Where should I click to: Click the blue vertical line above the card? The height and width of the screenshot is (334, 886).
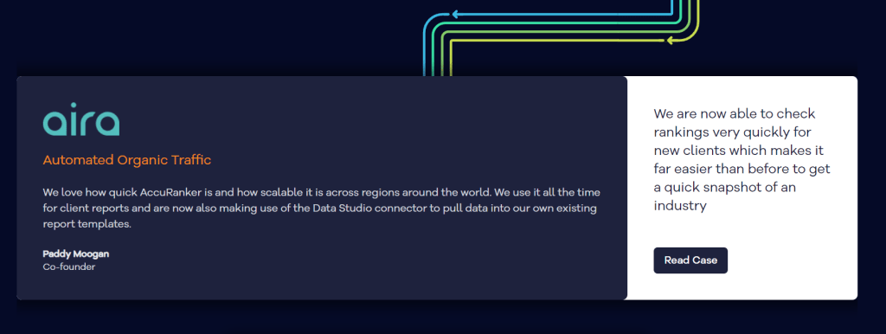425,51
